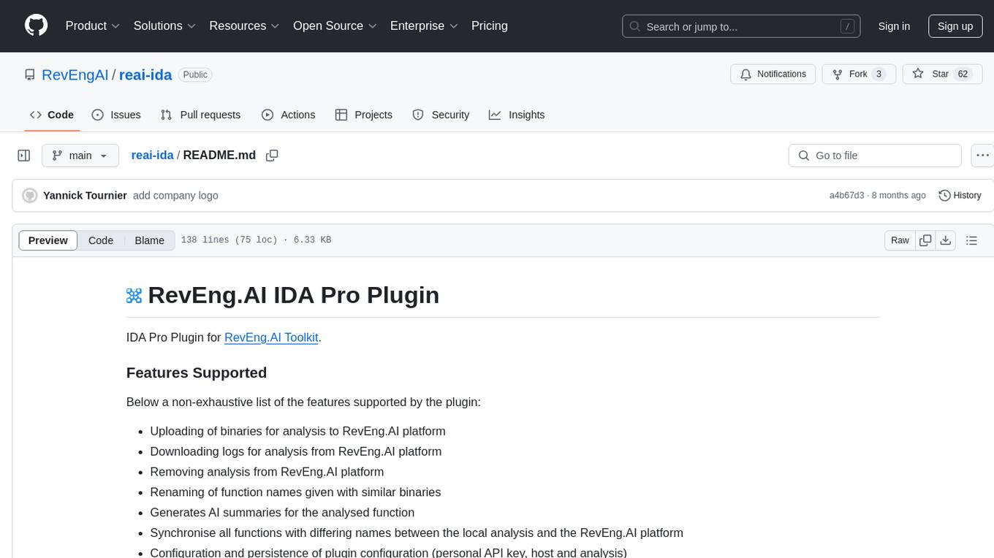
Task: Click the fork count 3
Action: (x=879, y=74)
